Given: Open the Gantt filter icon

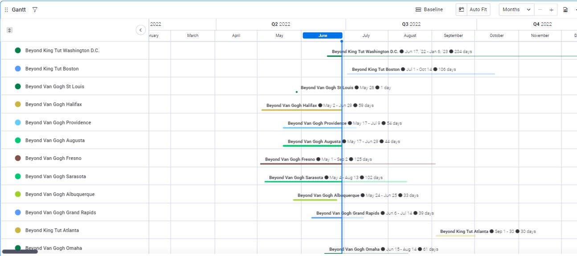Looking at the screenshot, I should pos(35,9).
